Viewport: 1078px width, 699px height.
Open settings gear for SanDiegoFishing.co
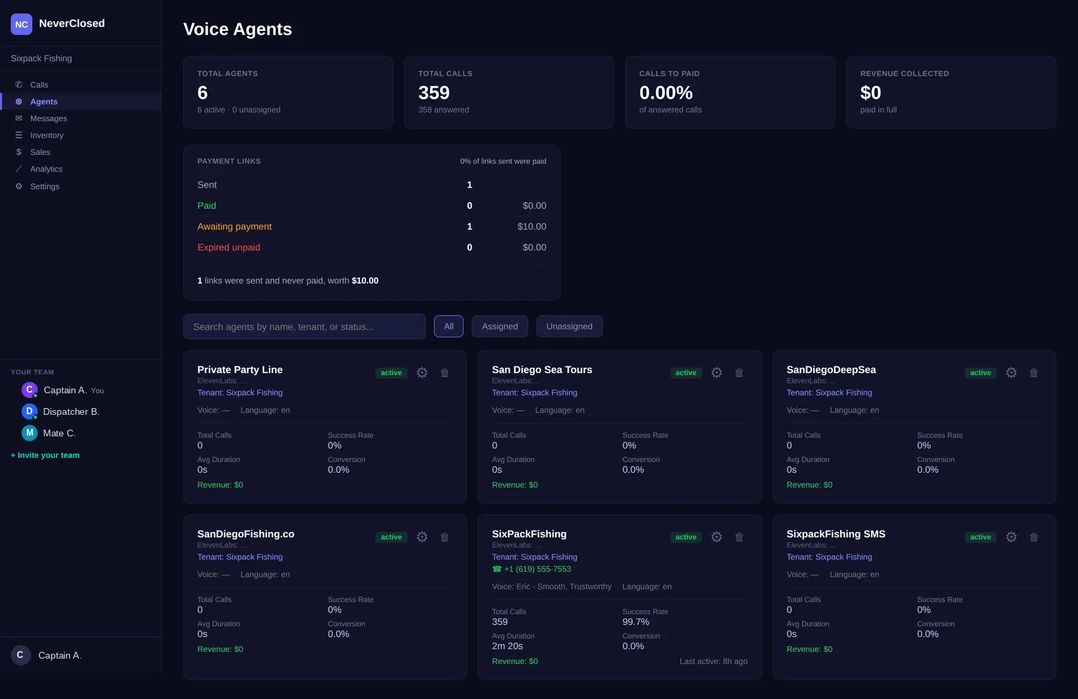point(422,537)
